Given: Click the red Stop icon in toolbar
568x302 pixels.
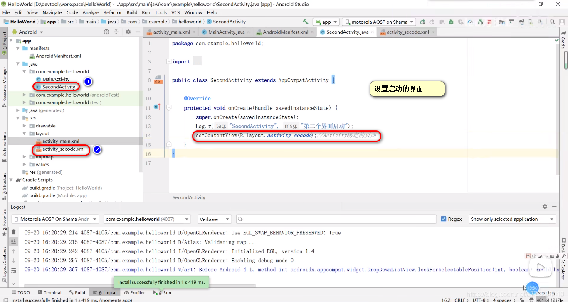Looking at the screenshot, I should pos(490,22).
